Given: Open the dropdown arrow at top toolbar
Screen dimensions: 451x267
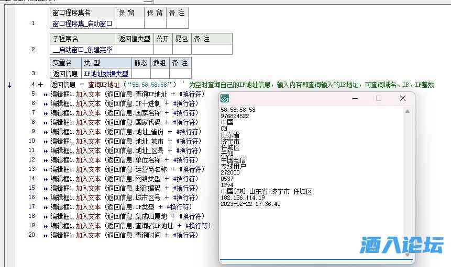Looking at the screenshot, I should [x=149, y=1].
